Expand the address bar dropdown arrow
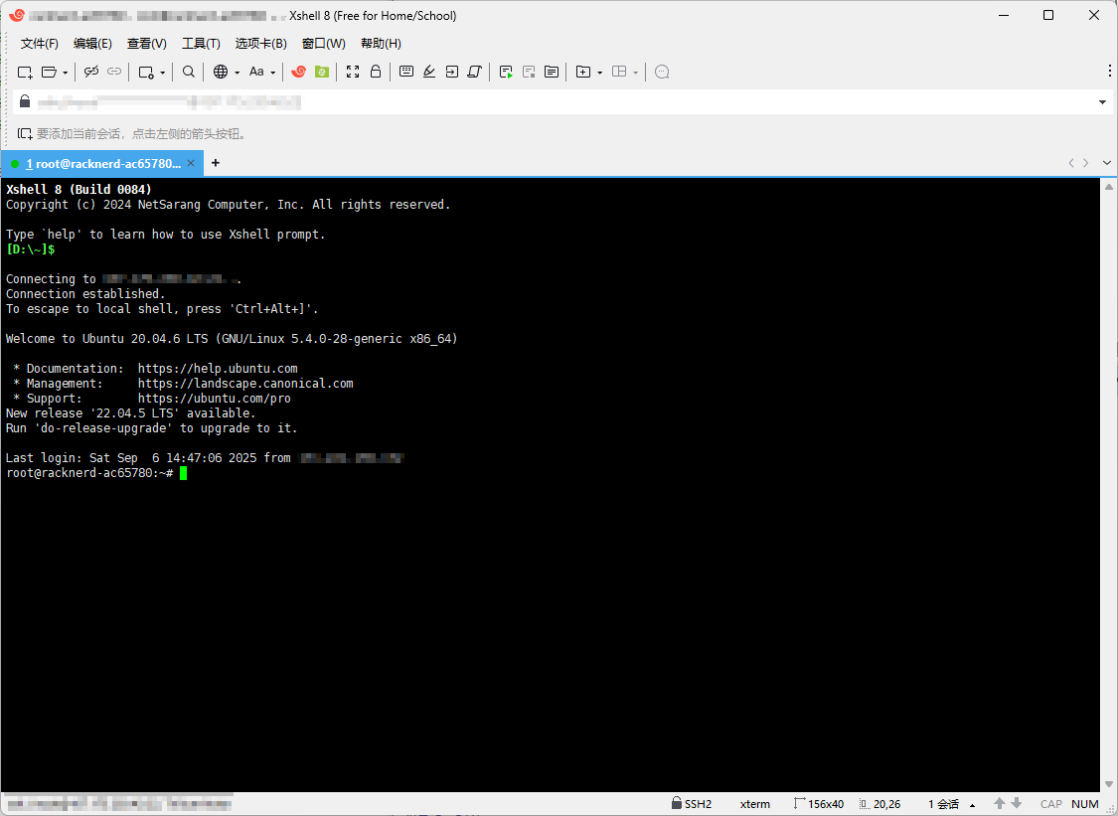This screenshot has width=1118, height=816. 1102,102
